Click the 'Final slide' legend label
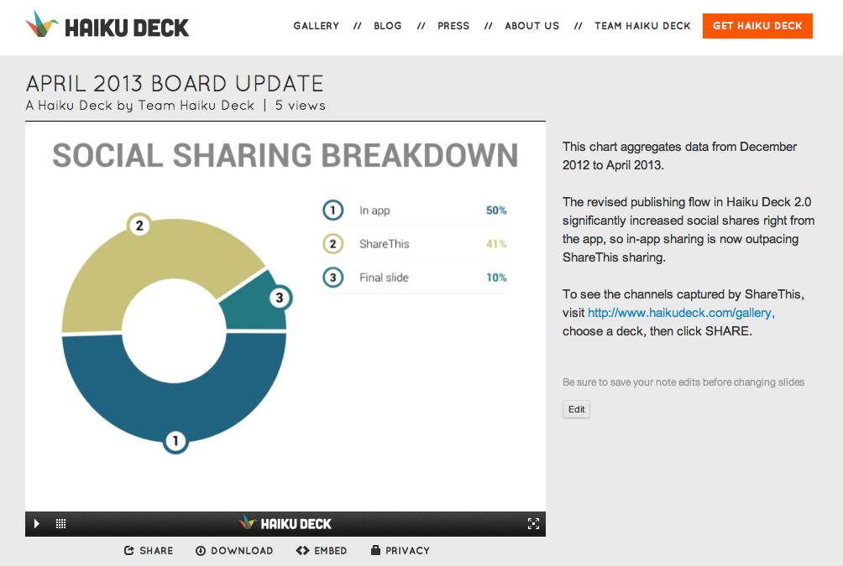 click(384, 278)
